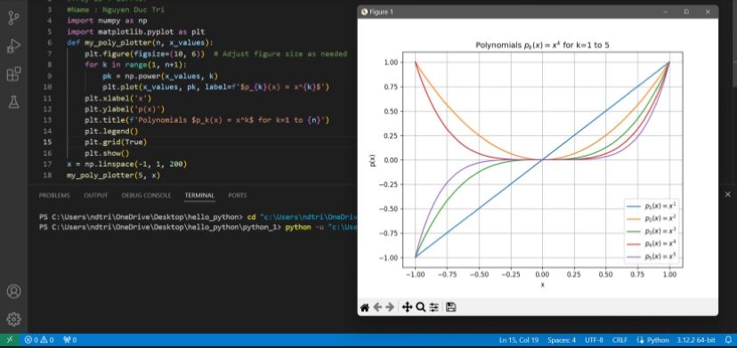
Task: Click the plot title 'Polynomials p_k(x)'
Action: (x=542, y=45)
